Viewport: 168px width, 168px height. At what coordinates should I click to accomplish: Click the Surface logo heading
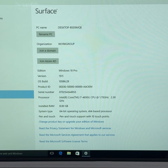[x=46, y=11]
